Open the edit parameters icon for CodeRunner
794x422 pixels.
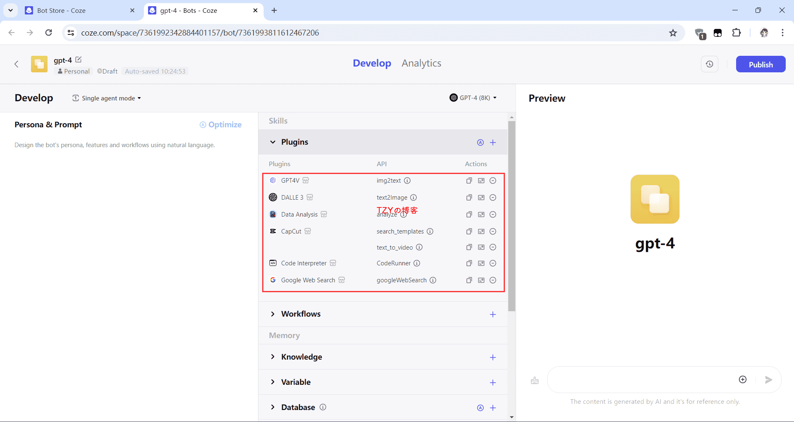tap(481, 263)
